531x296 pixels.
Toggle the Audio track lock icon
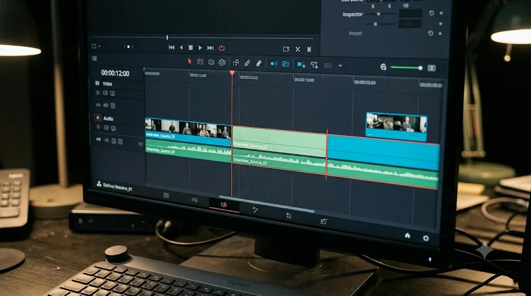pyautogui.click(x=99, y=127)
